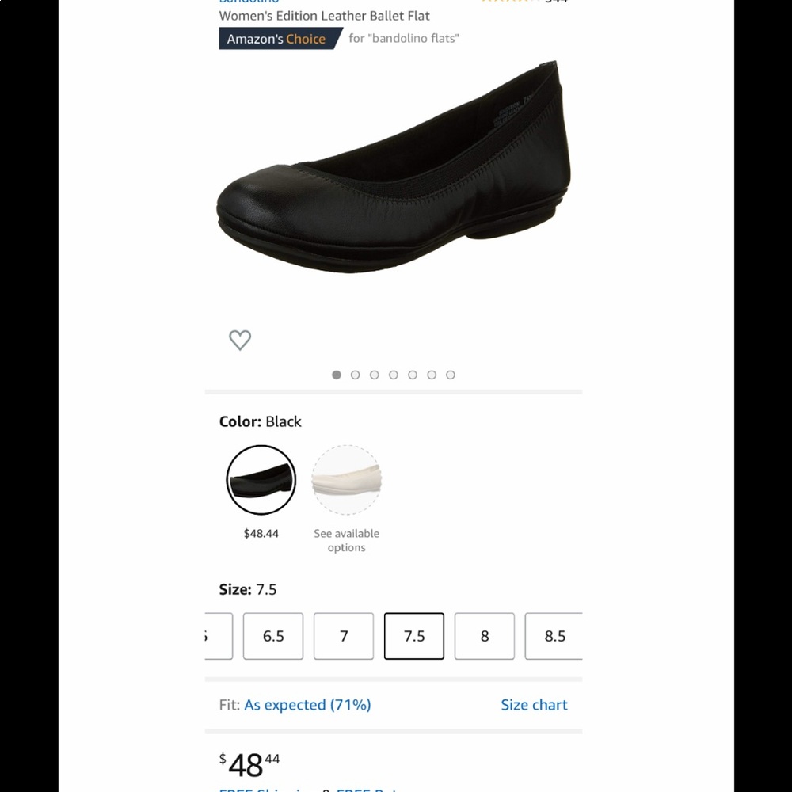
Task: Select size 8.5
Action: point(554,636)
